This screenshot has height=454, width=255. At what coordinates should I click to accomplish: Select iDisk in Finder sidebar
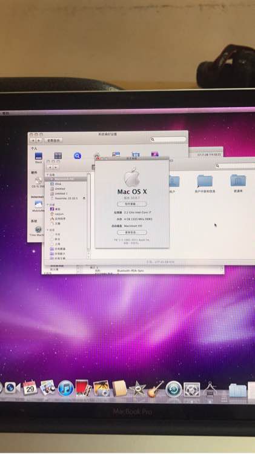pyautogui.click(x=67, y=184)
